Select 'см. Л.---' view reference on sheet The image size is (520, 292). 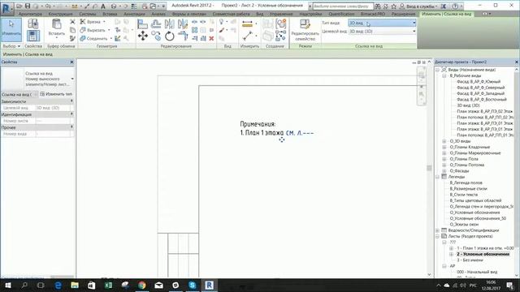tap(300, 133)
